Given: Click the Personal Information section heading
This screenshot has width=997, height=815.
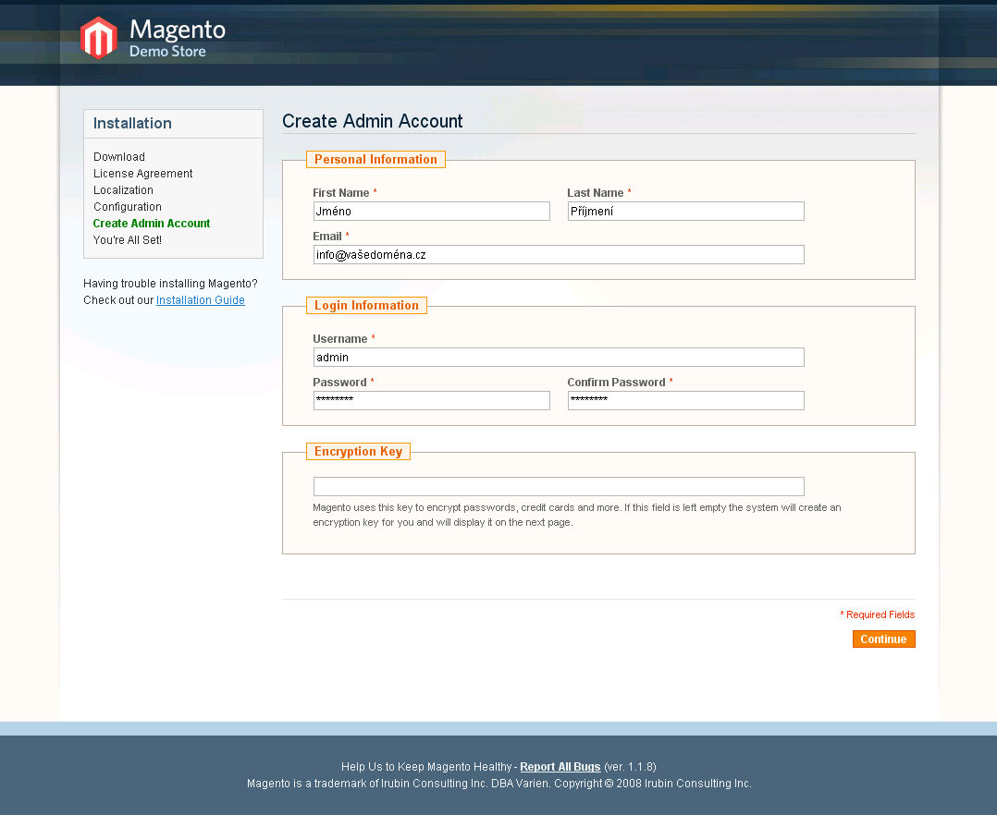Looking at the screenshot, I should tap(375, 160).
